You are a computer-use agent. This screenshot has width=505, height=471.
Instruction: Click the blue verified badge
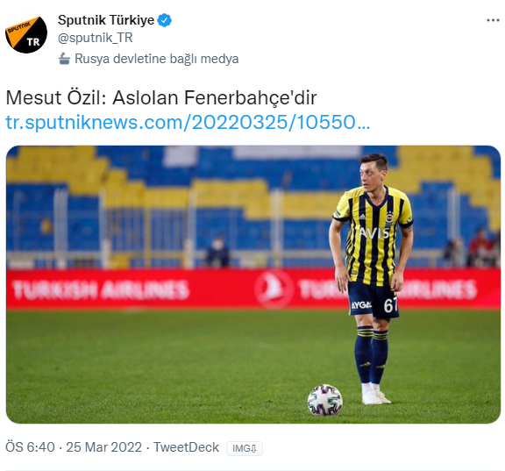[x=165, y=20]
